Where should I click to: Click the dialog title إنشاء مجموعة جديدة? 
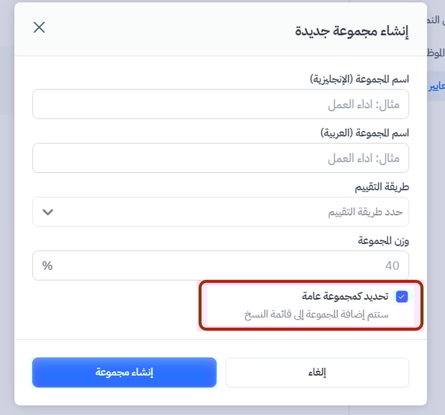coord(352,30)
